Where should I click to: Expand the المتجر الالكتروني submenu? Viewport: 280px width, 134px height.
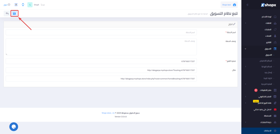click(x=245, y=97)
